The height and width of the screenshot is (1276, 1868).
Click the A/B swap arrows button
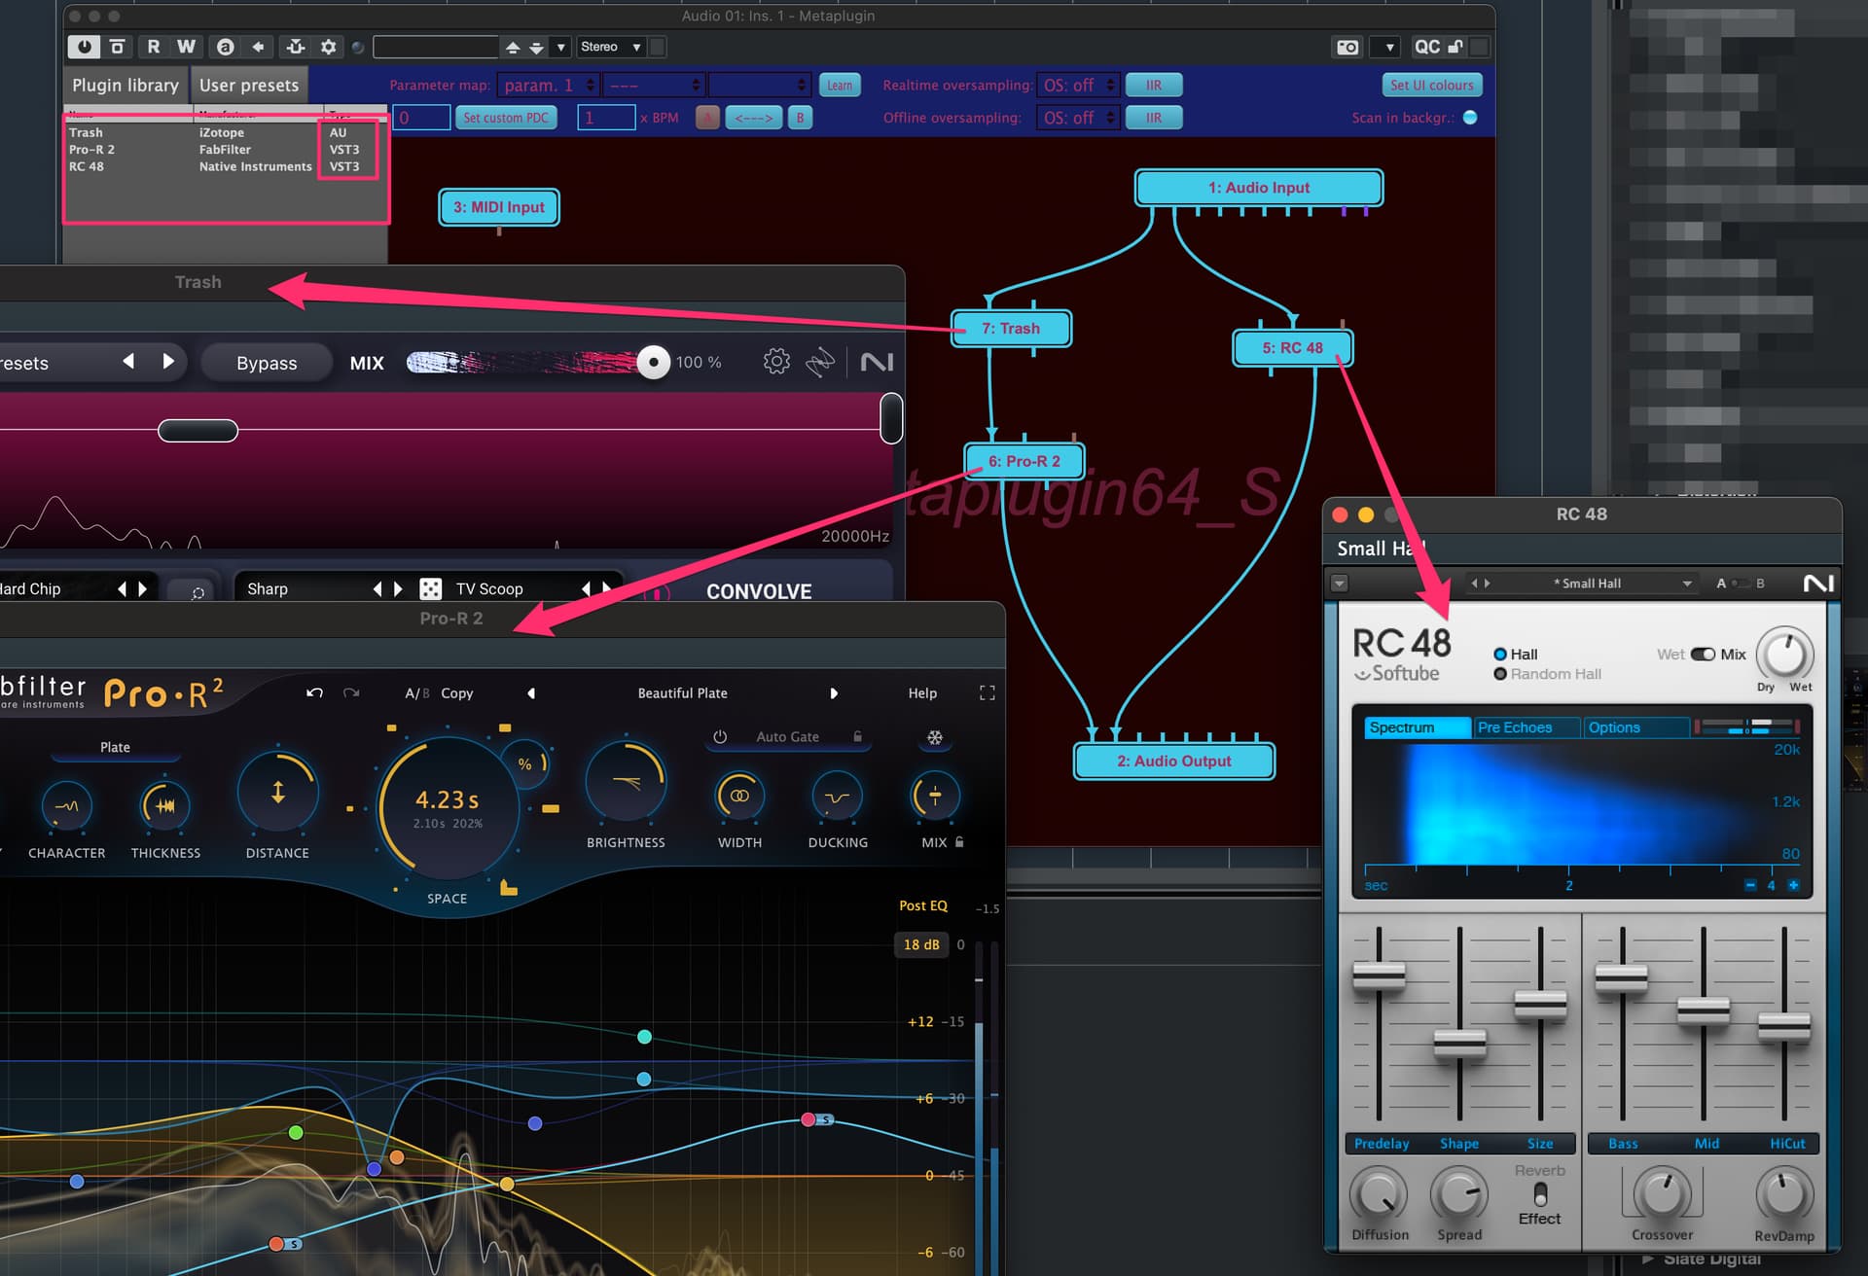click(754, 118)
